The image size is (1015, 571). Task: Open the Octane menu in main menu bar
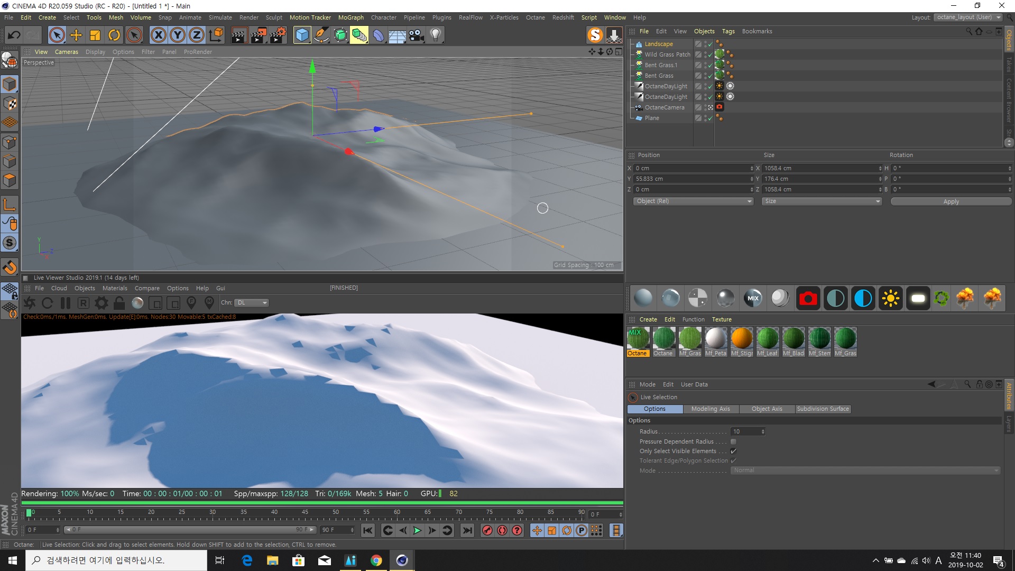[x=535, y=17]
